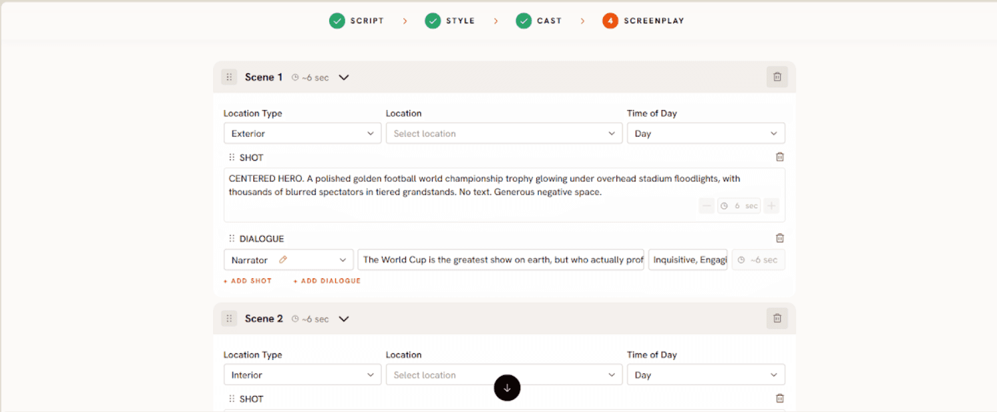Viewport: 997px width, 412px height.
Task: Add dialogue to Scene 1
Action: coord(327,281)
